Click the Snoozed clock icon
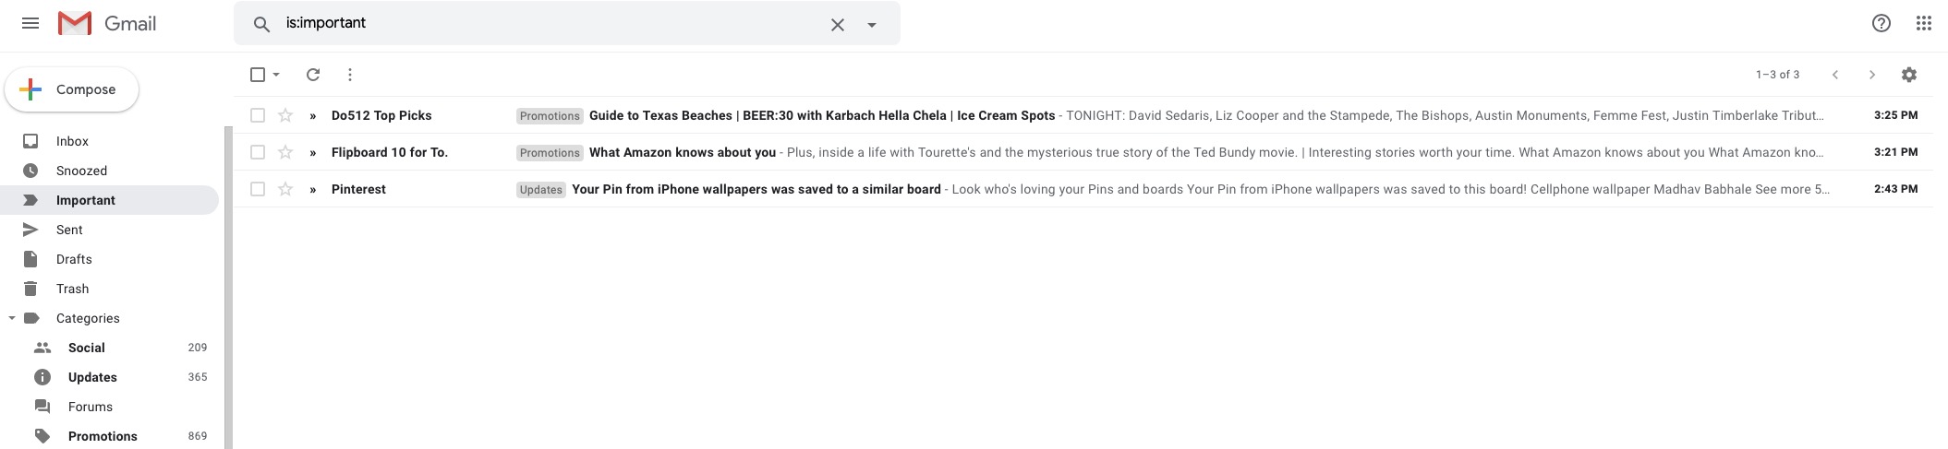1948x449 pixels. pos(30,171)
